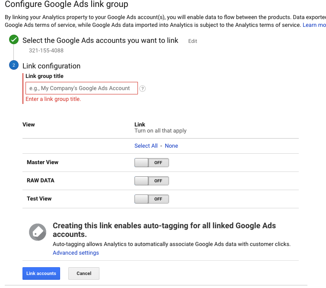The width and height of the screenshot is (326, 288).
Task: Click the None link
Action: 171,146
